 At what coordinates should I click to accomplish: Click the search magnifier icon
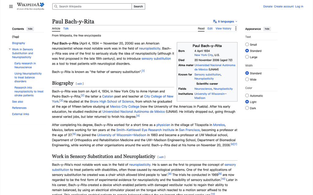pos(56,6)
